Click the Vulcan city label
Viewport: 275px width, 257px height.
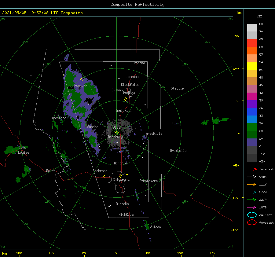(156, 227)
